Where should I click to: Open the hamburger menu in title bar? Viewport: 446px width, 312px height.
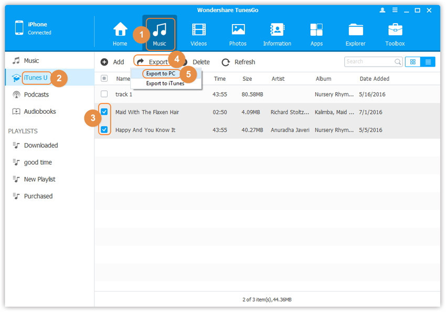pyautogui.click(x=395, y=10)
